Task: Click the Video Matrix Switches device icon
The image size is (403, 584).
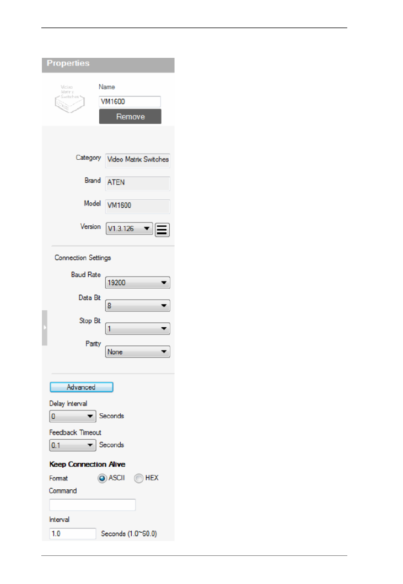Action: pyautogui.click(x=69, y=99)
